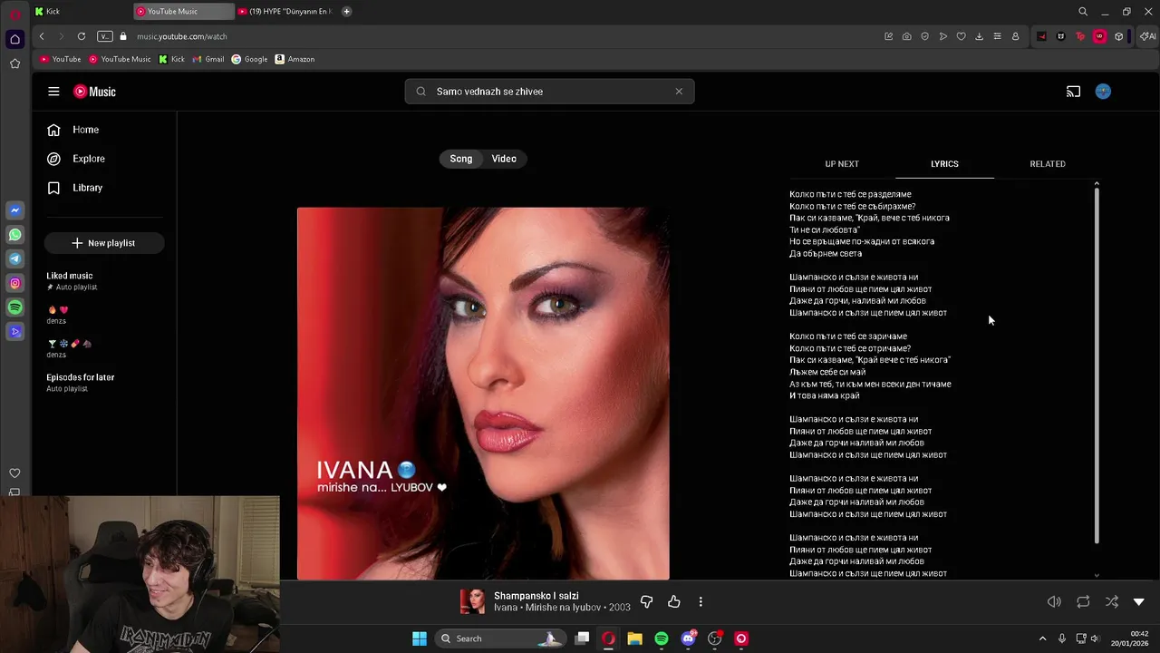Clear the search box with the X
The image size is (1160, 653).
tap(679, 92)
